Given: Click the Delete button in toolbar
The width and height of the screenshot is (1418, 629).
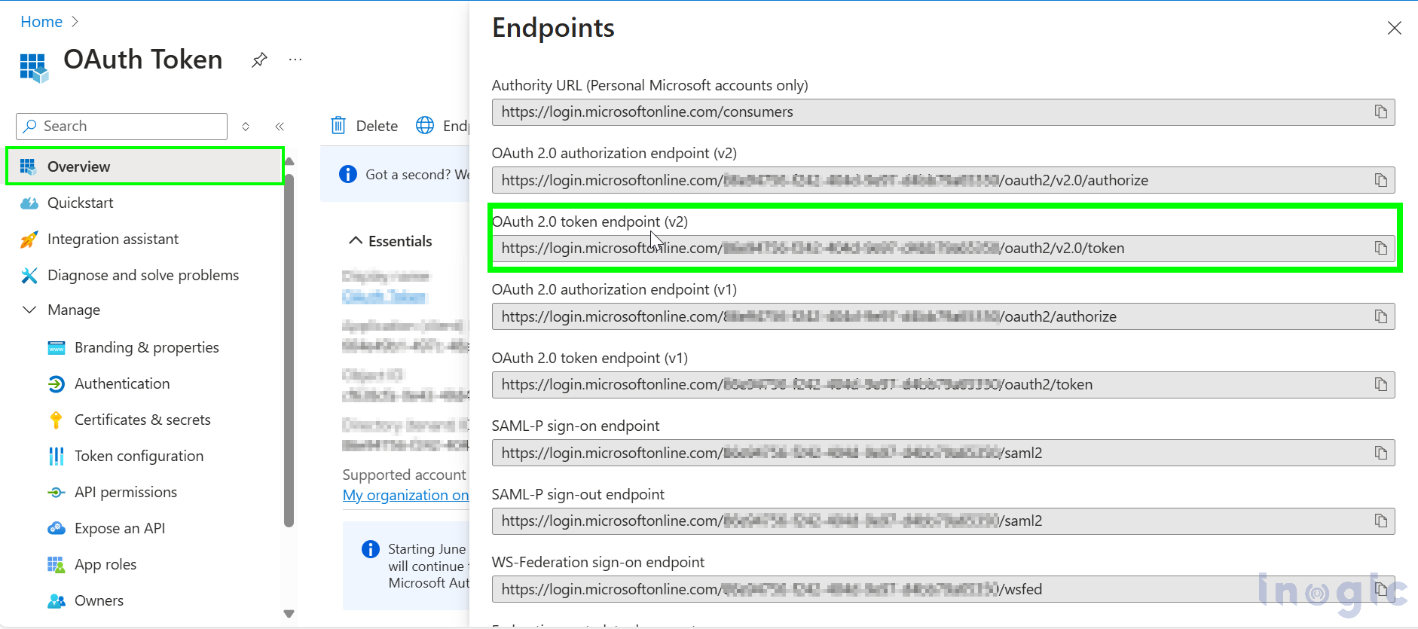Looking at the screenshot, I should pos(365,126).
